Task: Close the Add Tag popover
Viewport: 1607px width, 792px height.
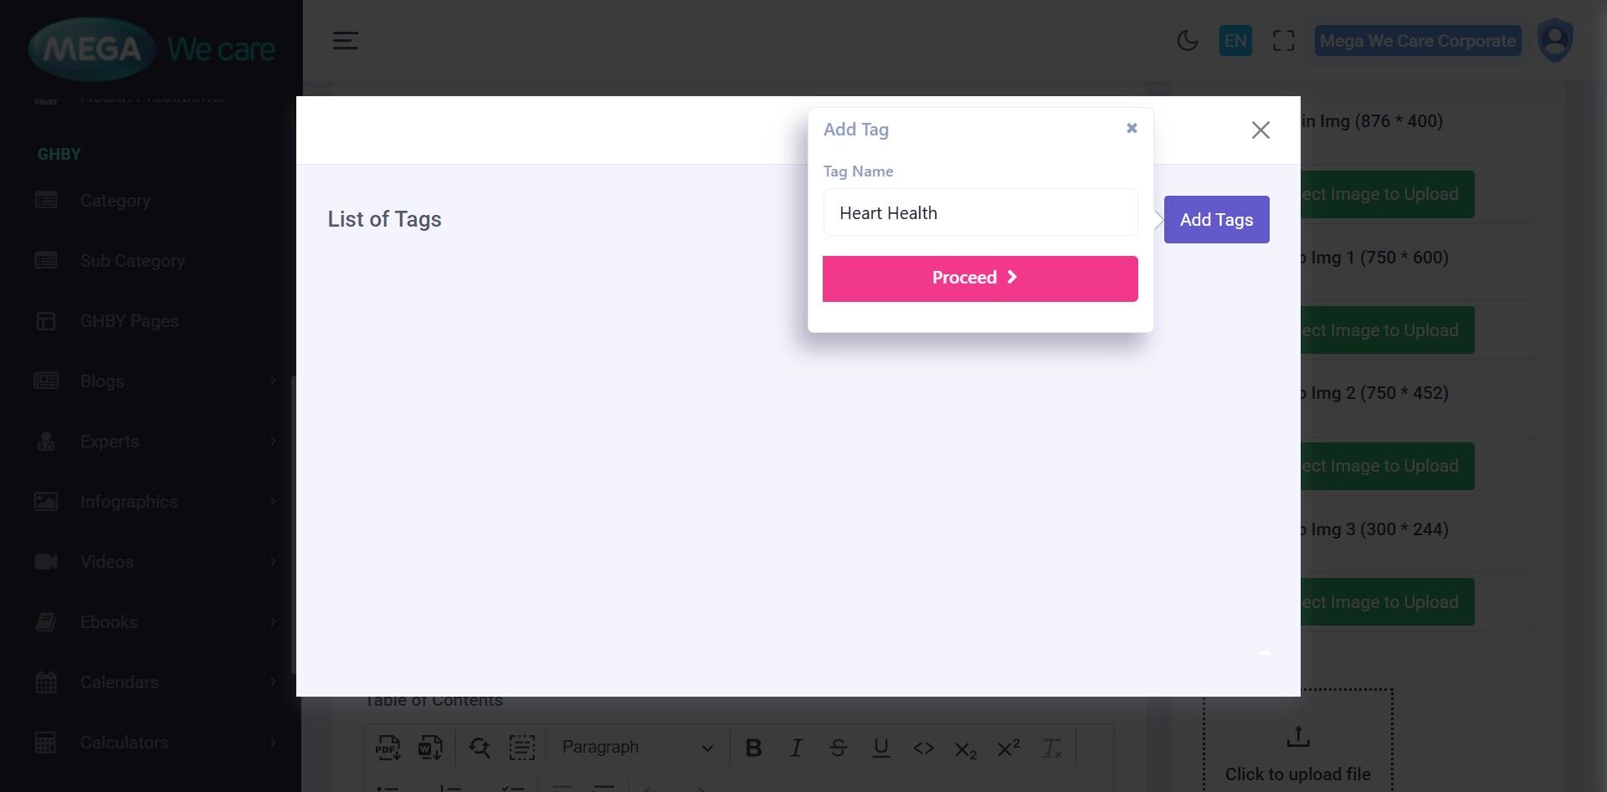Action: coord(1132,128)
